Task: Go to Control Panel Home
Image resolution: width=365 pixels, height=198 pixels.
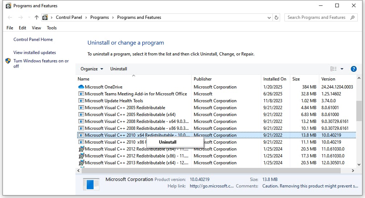Action: pos(33,40)
